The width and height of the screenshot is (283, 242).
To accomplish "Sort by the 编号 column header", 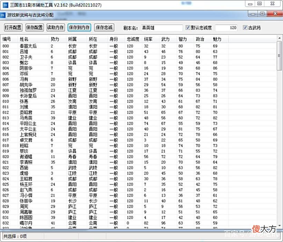I will click(10, 39).
